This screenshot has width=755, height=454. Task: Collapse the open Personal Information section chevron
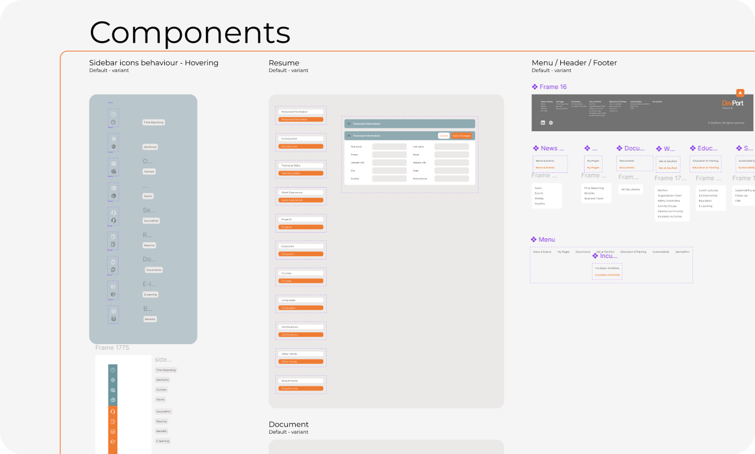pos(349,136)
